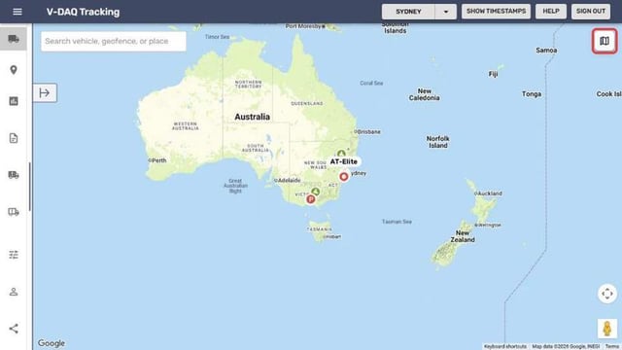Viewport: 622px width, 350px height.
Task: Expand the side panel arrow button
Action: point(45,93)
